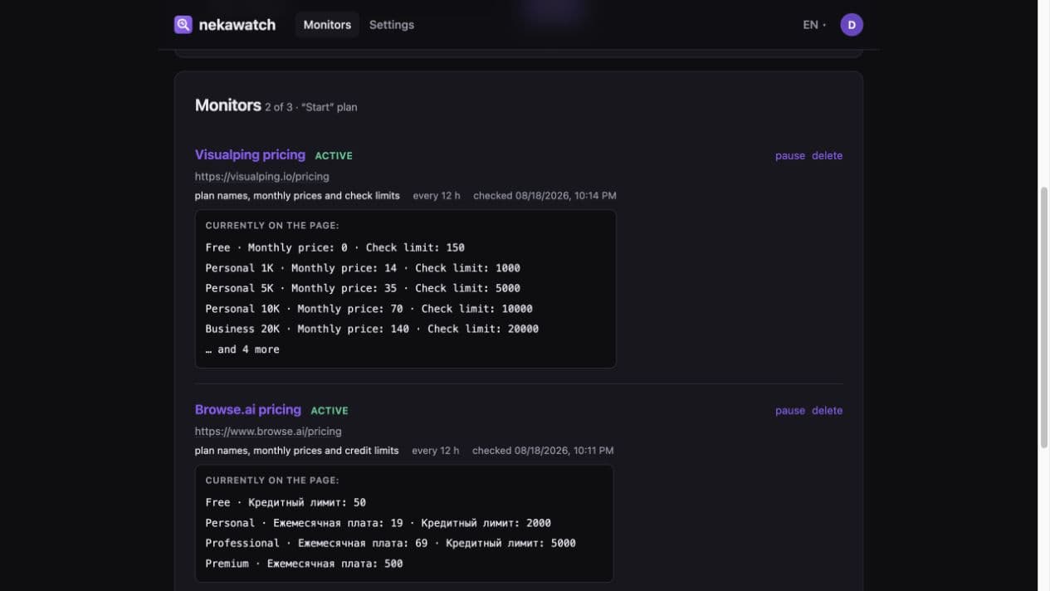Click the https://visualping.io/pricing URL text

pyautogui.click(x=262, y=176)
